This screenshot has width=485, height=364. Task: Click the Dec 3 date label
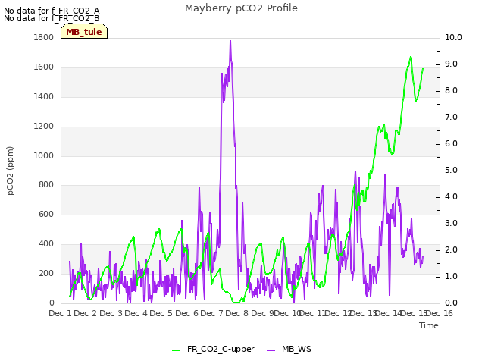(111, 313)
